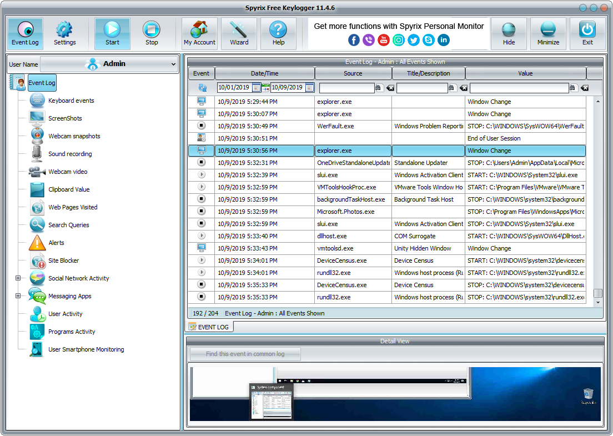Sort by Date/Time column header
The height and width of the screenshot is (436, 613).
pyautogui.click(x=265, y=73)
